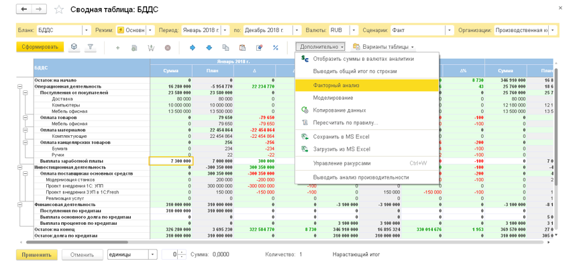Open the period end Декабрь 2018 dropdown

[297, 30]
